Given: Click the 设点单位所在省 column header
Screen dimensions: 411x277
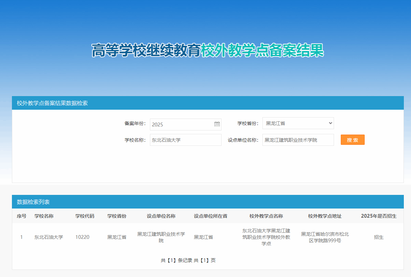Looking at the screenshot, I should click(211, 216).
